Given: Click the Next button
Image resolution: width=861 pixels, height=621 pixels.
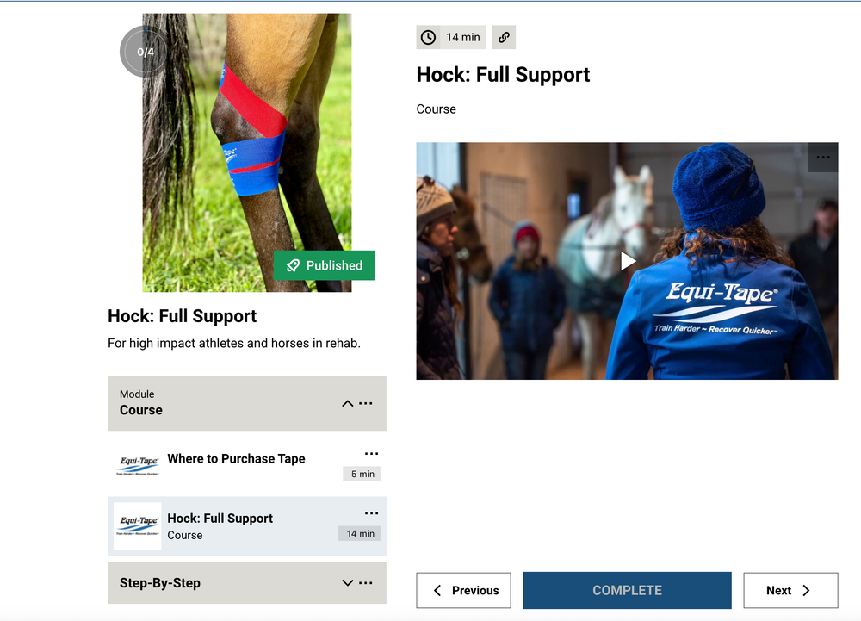Looking at the screenshot, I should point(790,590).
